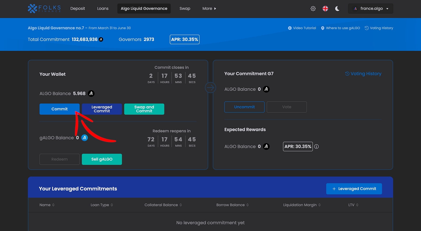This screenshot has width=421, height=231.
Task: Open the settings gear icon
Action: 313,9
